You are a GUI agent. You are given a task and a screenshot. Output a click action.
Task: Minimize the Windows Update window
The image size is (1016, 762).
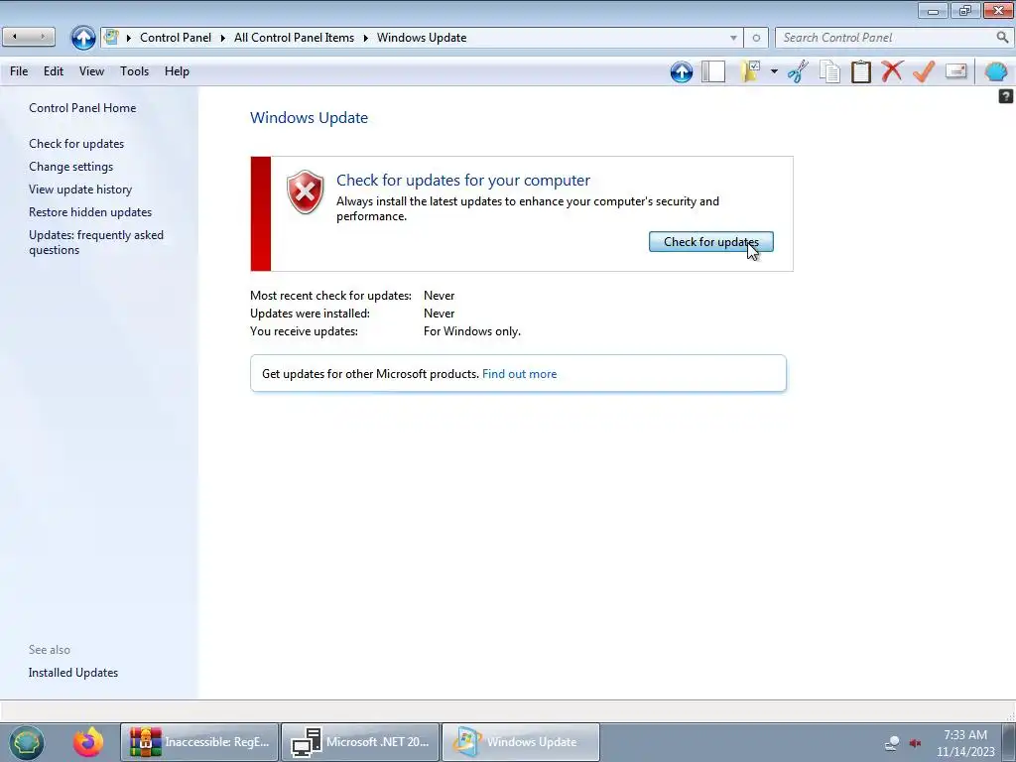[933, 10]
